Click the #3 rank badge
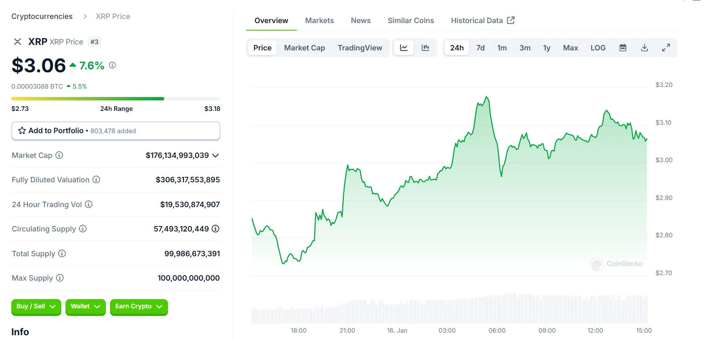Screen dimensions: 716x339 (x=94, y=42)
